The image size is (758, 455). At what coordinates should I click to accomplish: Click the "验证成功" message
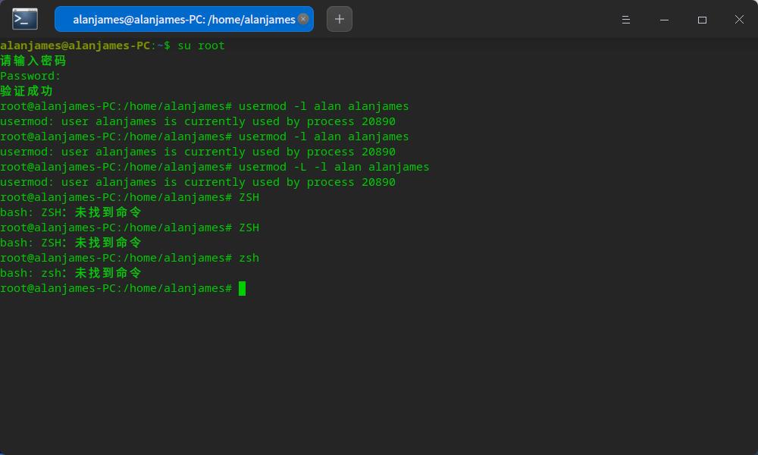point(27,91)
